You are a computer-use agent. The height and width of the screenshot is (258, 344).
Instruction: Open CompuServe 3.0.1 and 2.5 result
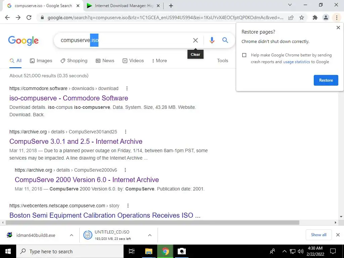pyautogui.click(x=76, y=141)
